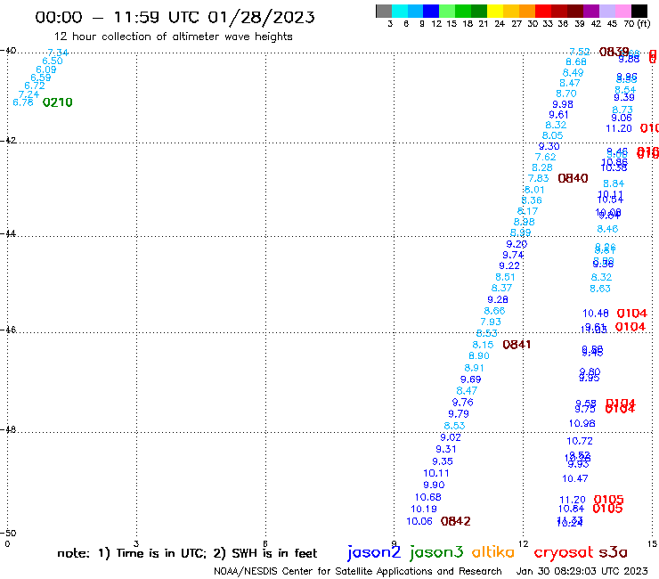Click wave height value 9.35

[x=443, y=461]
